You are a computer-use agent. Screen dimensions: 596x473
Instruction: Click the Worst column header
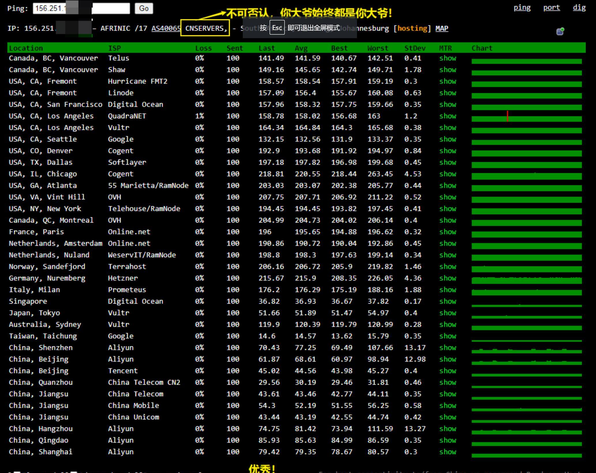point(378,48)
